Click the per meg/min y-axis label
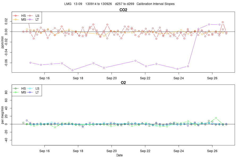The image size is (239, 159). [x=2, y=115]
